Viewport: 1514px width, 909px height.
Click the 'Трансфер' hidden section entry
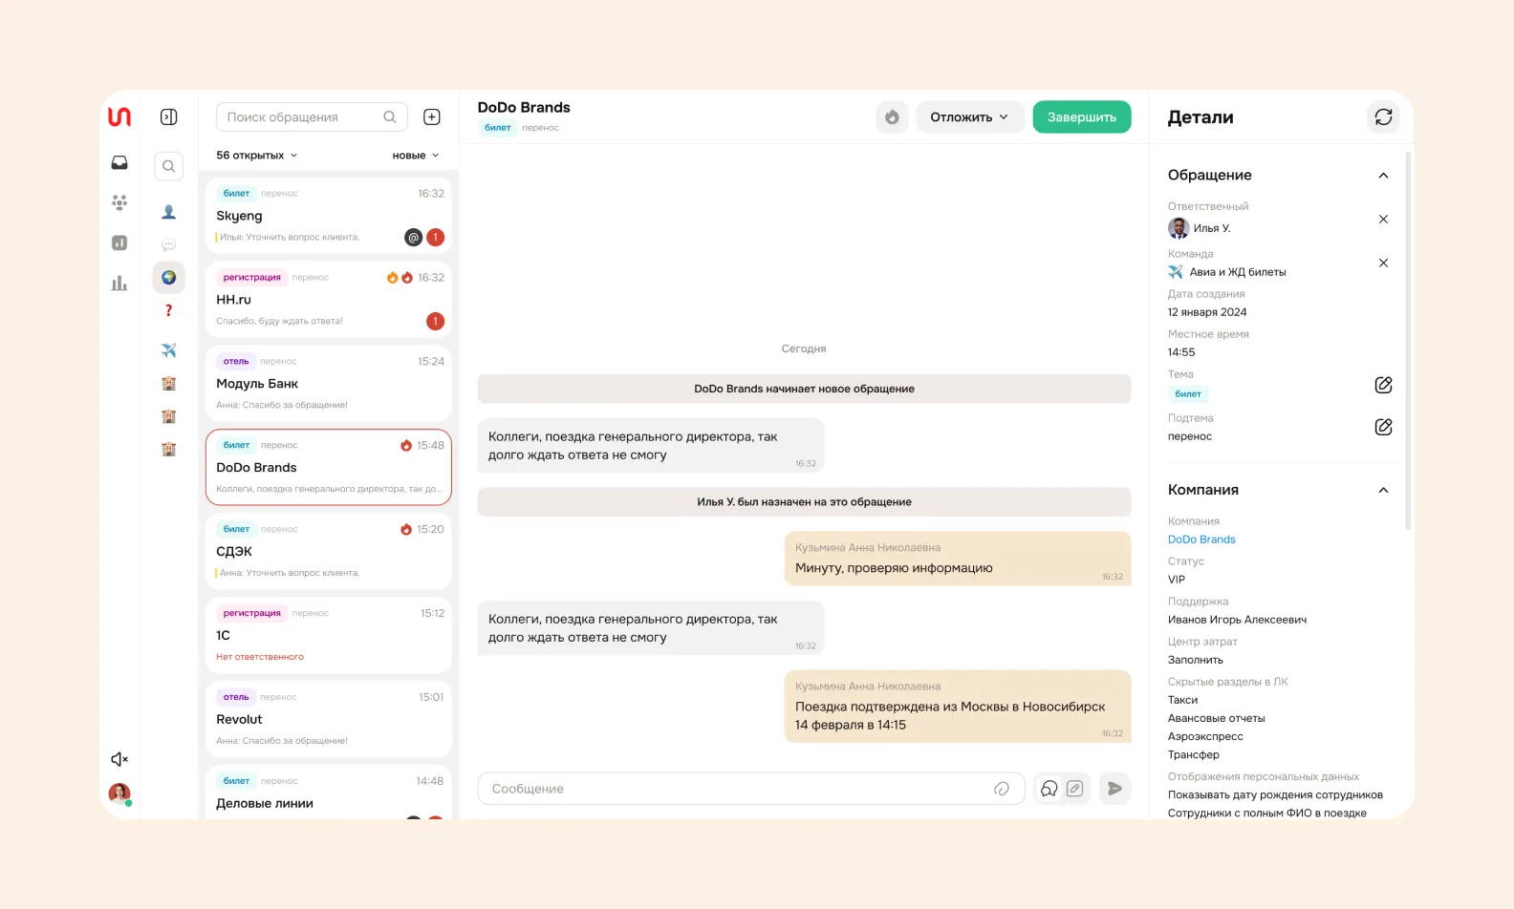click(1194, 754)
